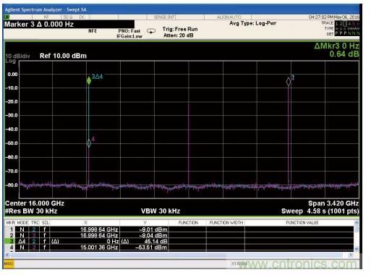371x275 pixels.
Task: Click marker 2 diamond on the right peak
Action: (289, 82)
